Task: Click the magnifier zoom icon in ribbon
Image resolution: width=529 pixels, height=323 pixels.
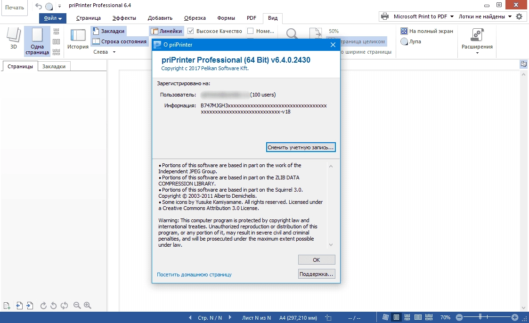Action: [292, 33]
